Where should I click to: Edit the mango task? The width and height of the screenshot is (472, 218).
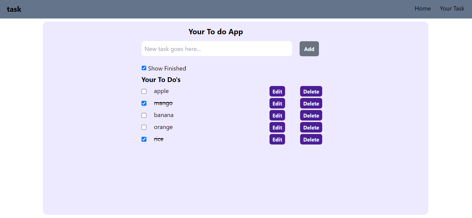277,103
